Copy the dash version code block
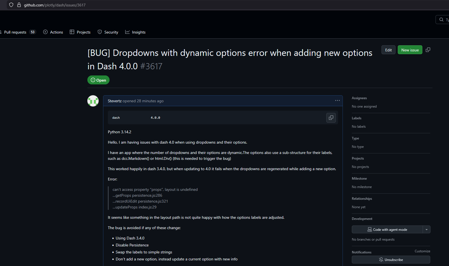The width and height of the screenshot is (449, 266). 331,118
